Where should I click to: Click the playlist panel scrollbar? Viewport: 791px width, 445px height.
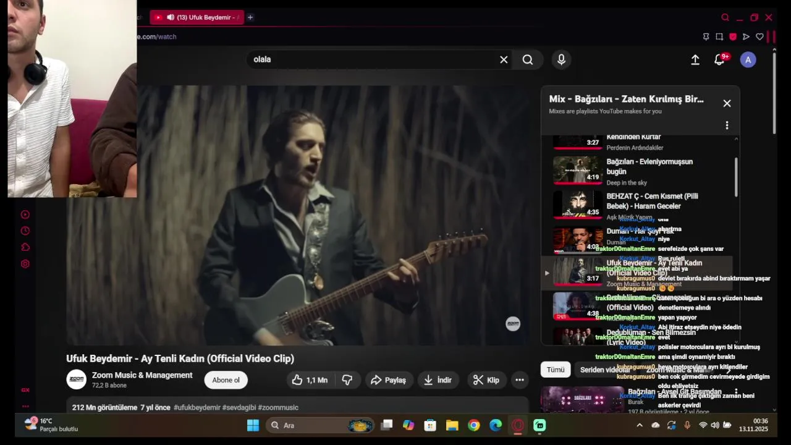pos(736,176)
